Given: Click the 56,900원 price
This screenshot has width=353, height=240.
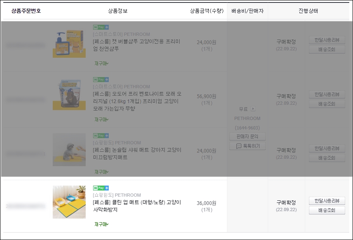Looking at the screenshot, I should [x=206, y=96].
